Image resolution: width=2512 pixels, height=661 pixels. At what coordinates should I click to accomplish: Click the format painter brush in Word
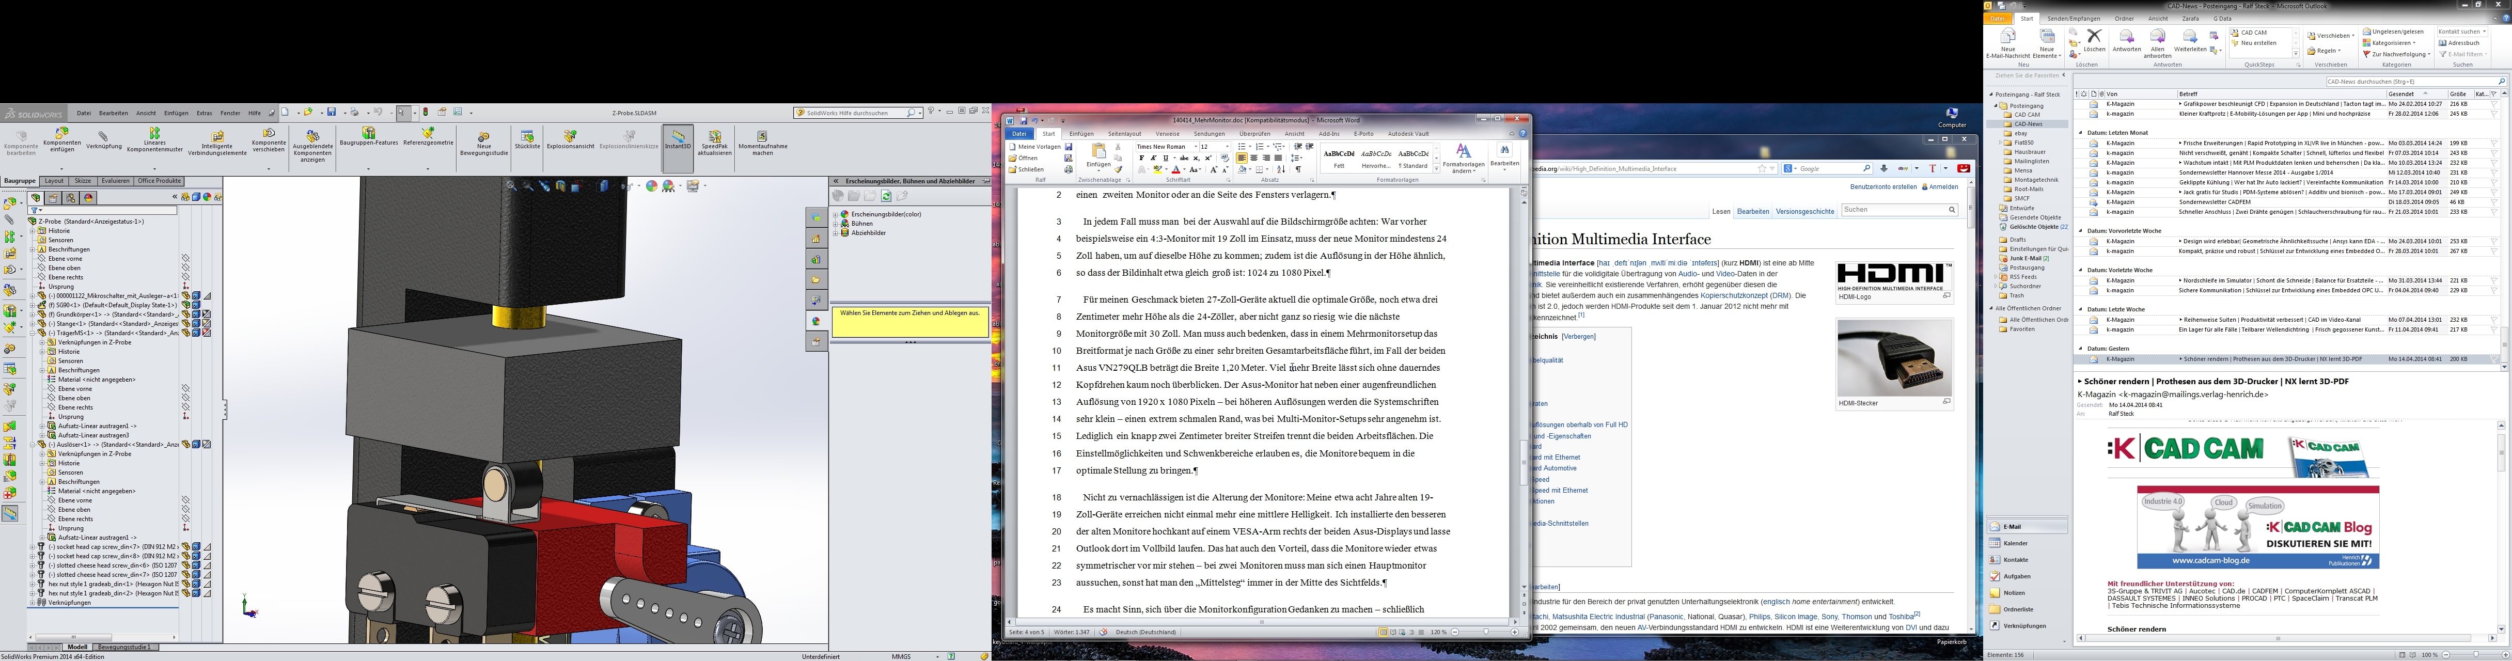point(1119,169)
